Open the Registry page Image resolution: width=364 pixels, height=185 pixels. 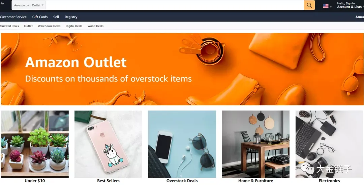(71, 17)
